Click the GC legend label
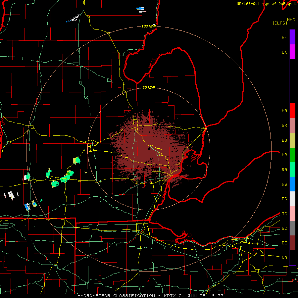This screenshot has height=298, width=298. (x=284, y=228)
